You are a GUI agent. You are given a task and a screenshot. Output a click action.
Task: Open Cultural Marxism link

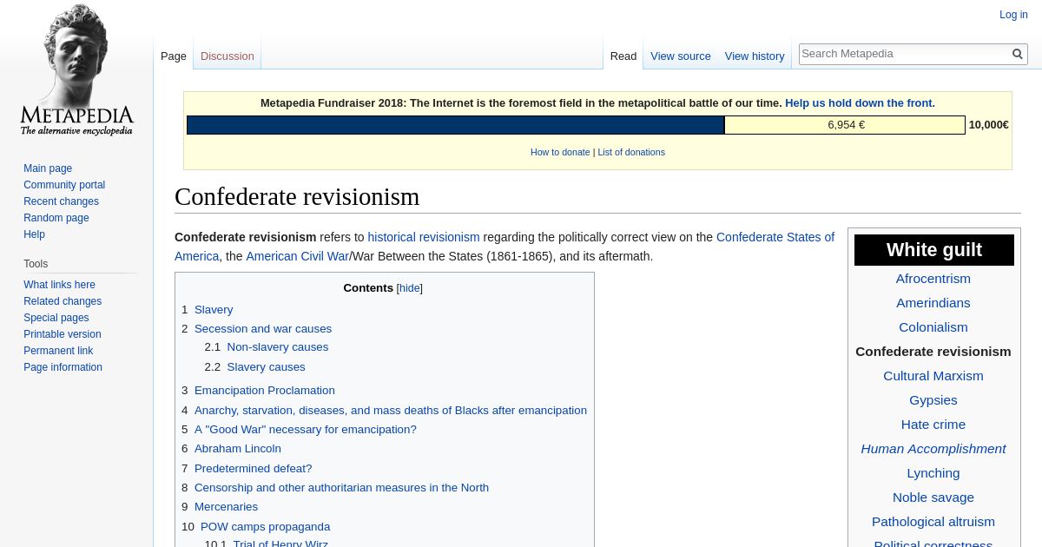933,376
